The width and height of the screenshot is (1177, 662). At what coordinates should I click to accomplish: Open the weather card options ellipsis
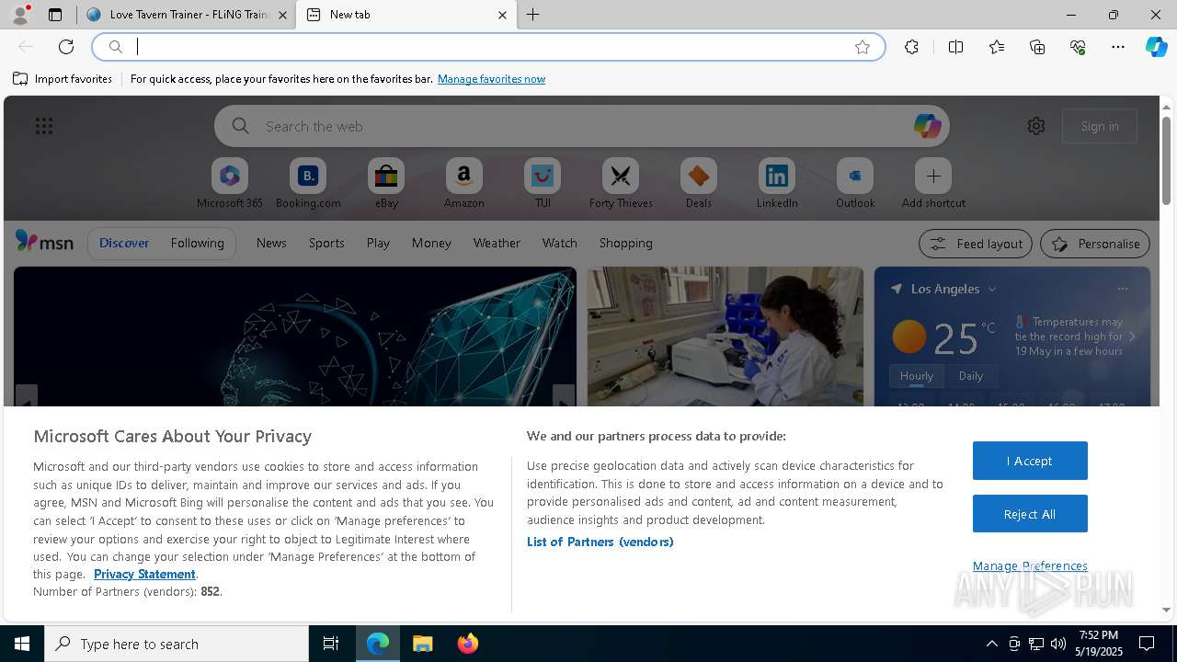(1123, 289)
